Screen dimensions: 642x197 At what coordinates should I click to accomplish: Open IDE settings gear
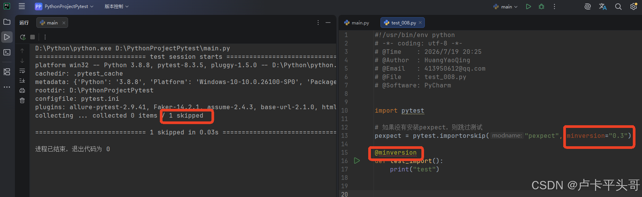click(x=634, y=6)
